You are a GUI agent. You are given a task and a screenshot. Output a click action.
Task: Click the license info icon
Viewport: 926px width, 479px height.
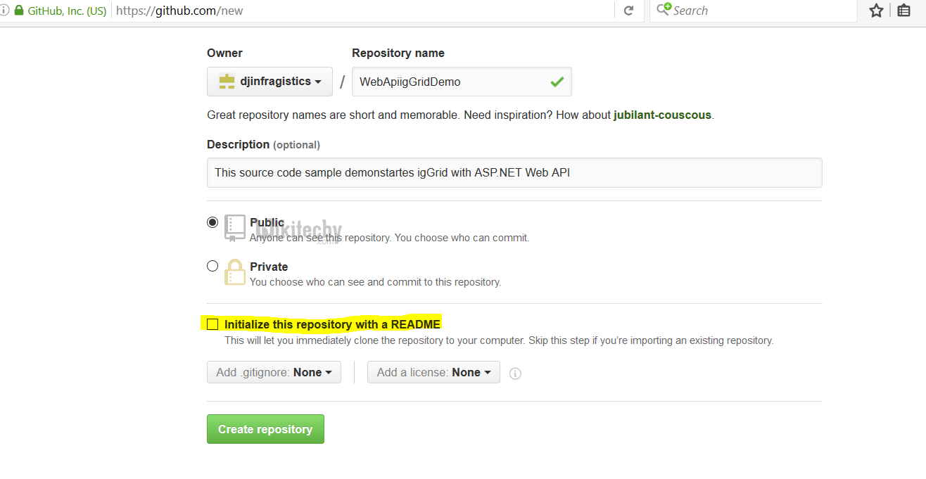[515, 373]
